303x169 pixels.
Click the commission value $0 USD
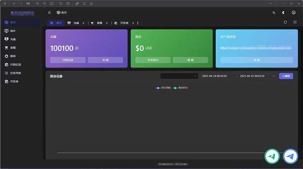click(144, 48)
